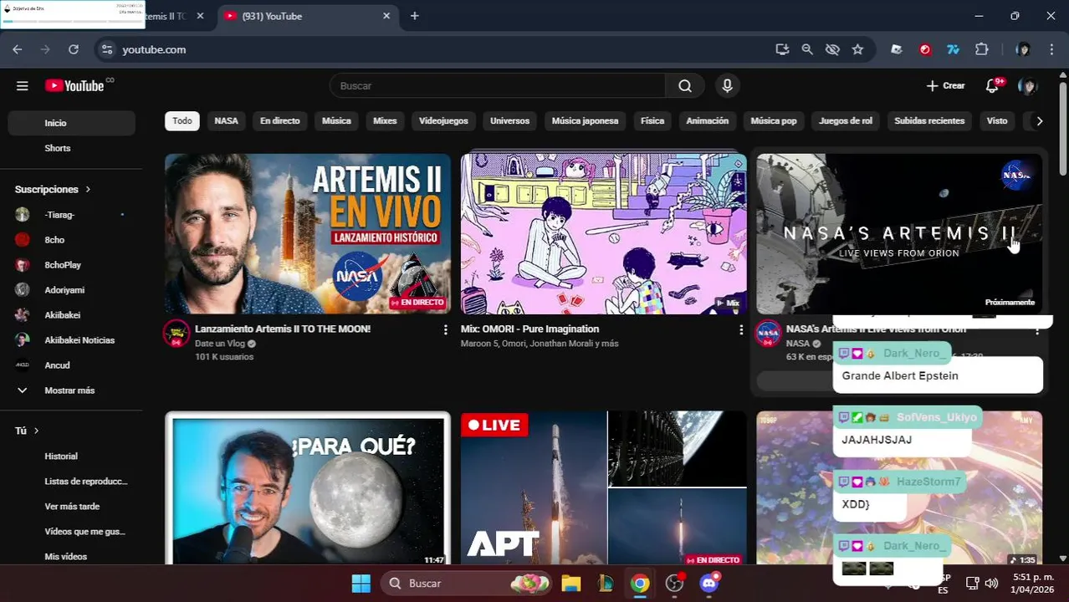
Task: View site information icon in address bar
Action: point(107,49)
